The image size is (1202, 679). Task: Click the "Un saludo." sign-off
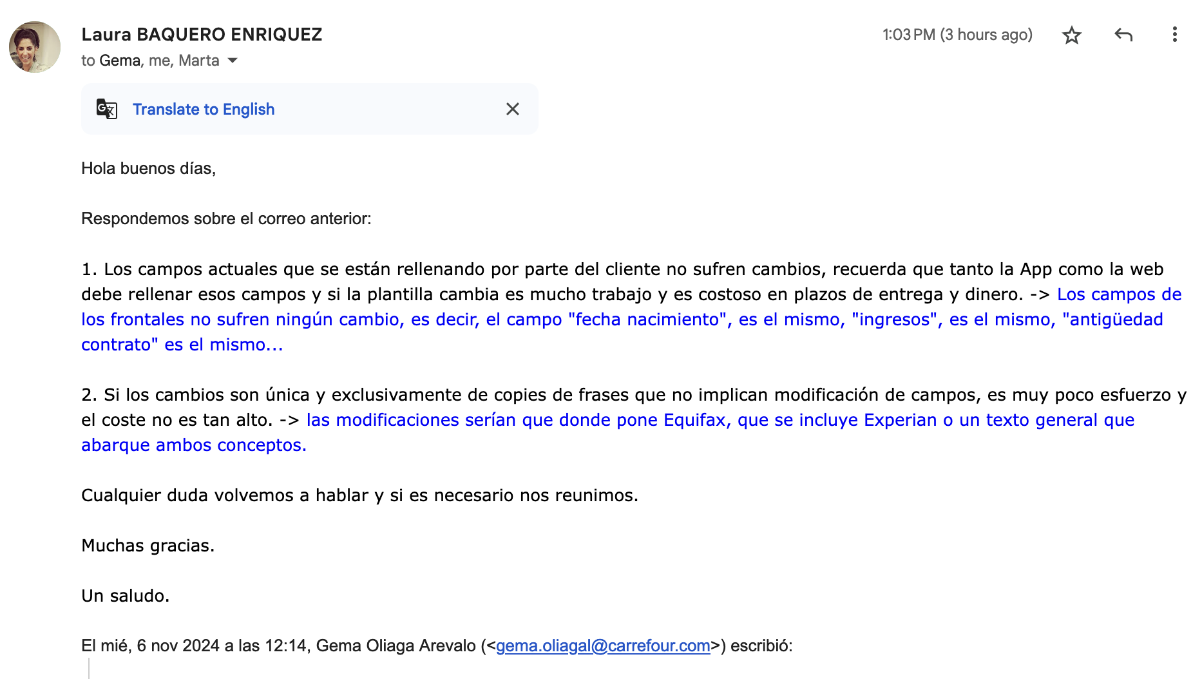pos(125,596)
